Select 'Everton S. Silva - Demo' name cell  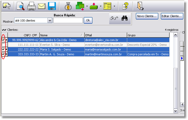(62, 45)
